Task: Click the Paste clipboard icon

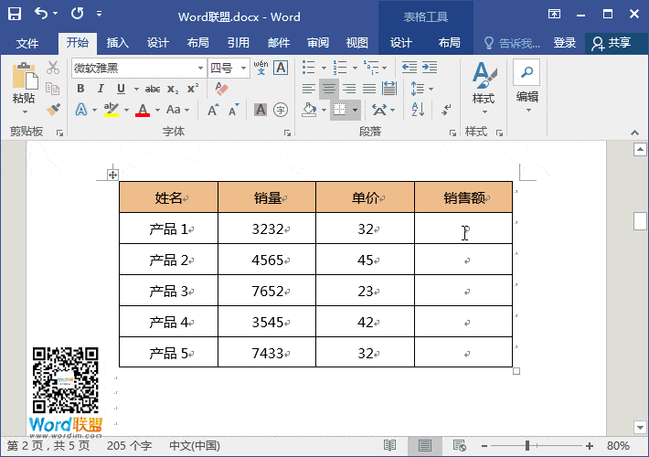Action: pos(25,76)
